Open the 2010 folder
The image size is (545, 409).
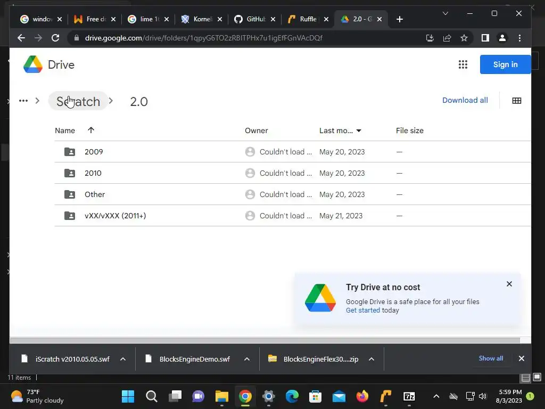[x=293, y=173]
